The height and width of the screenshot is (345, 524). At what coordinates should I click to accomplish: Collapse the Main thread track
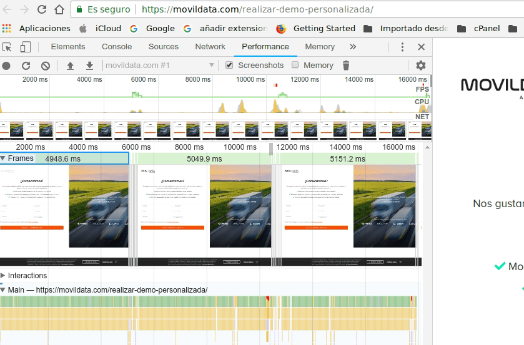(2, 290)
